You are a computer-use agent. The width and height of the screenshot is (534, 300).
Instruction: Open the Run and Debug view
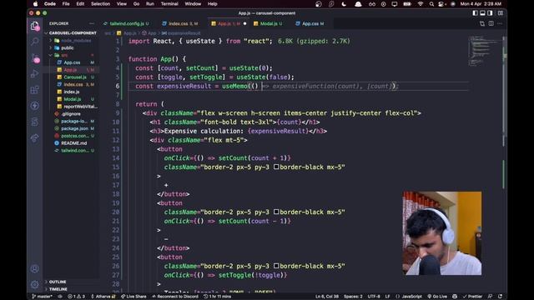35,74
